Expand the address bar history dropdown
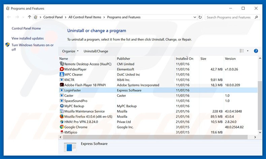The image size is (266, 159). click(195, 17)
